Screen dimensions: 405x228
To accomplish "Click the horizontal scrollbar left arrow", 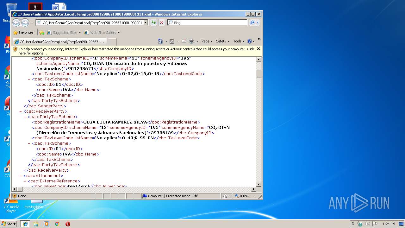I will click(15, 189).
